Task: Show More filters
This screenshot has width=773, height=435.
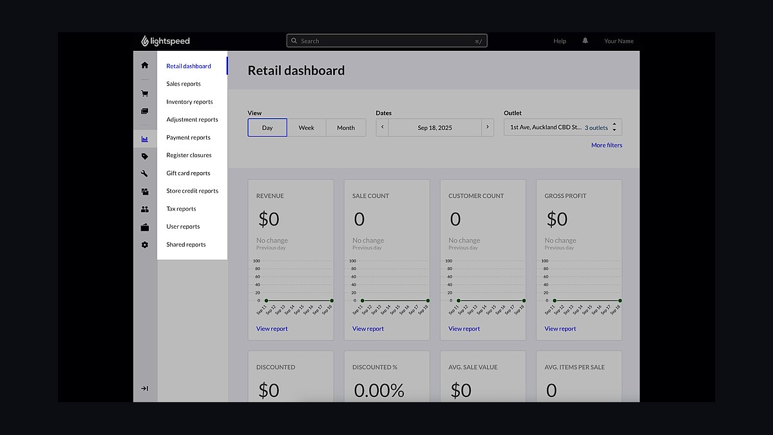Action: click(x=607, y=145)
